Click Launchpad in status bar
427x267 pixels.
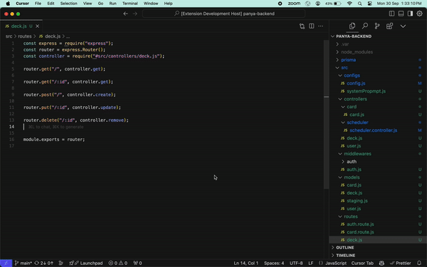86,263
